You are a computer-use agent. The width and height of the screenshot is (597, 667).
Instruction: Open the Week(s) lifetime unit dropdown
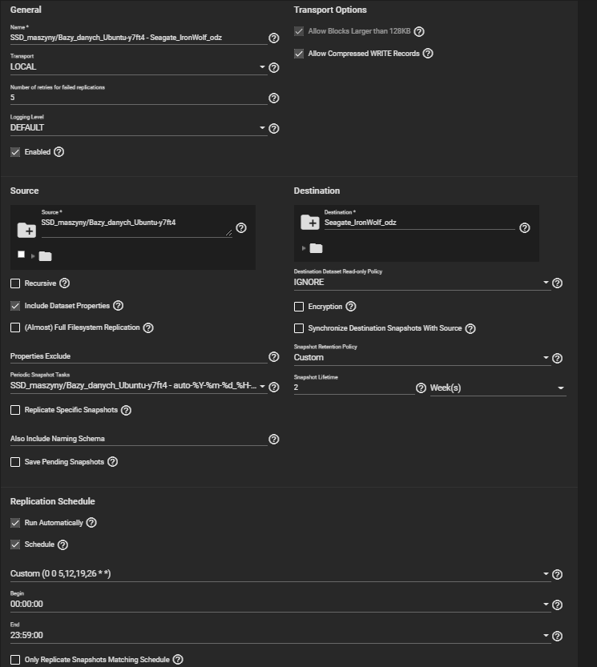(498, 388)
